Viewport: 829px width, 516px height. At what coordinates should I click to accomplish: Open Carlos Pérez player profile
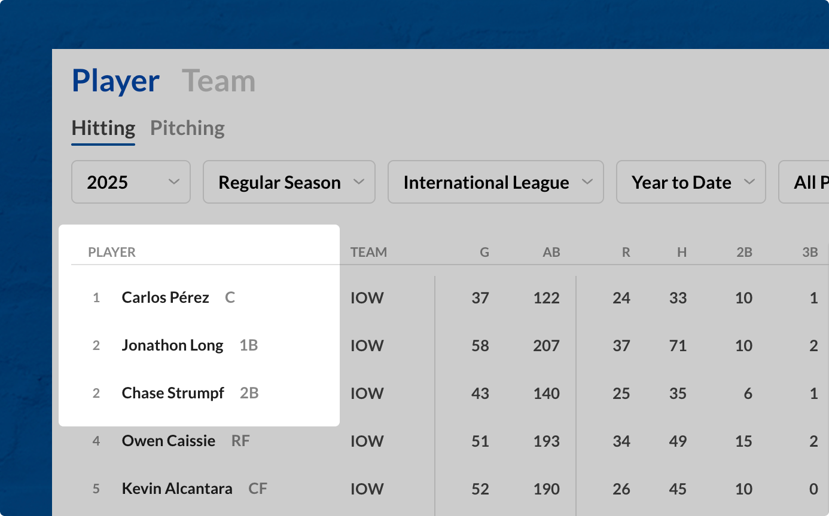tap(166, 297)
